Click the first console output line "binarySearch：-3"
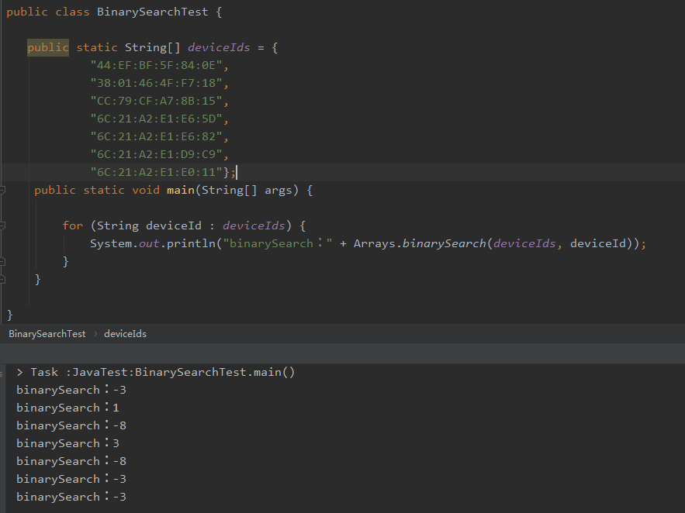 pyautogui.click(x=71, y=390)
